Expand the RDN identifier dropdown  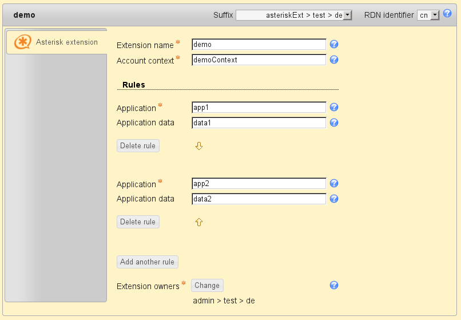[x=428, y=15]
